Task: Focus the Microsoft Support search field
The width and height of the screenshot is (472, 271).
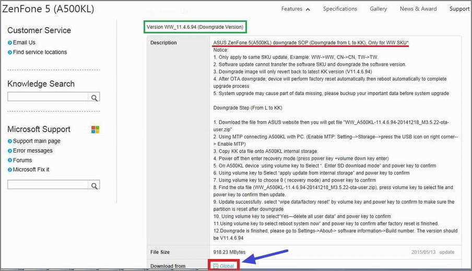Action: coord(48,185)
